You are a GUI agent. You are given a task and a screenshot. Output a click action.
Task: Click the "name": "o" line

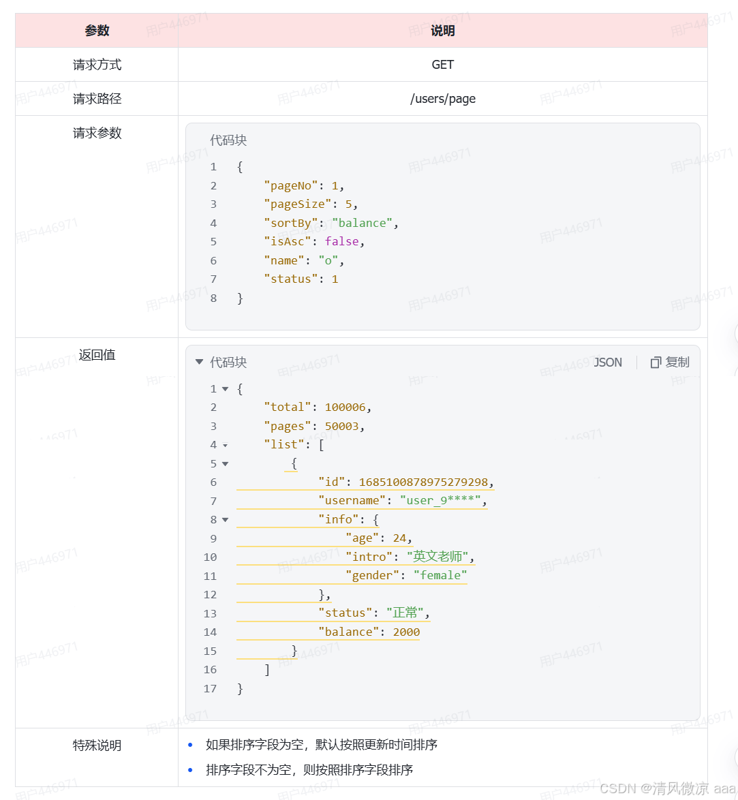coord(304,261)
